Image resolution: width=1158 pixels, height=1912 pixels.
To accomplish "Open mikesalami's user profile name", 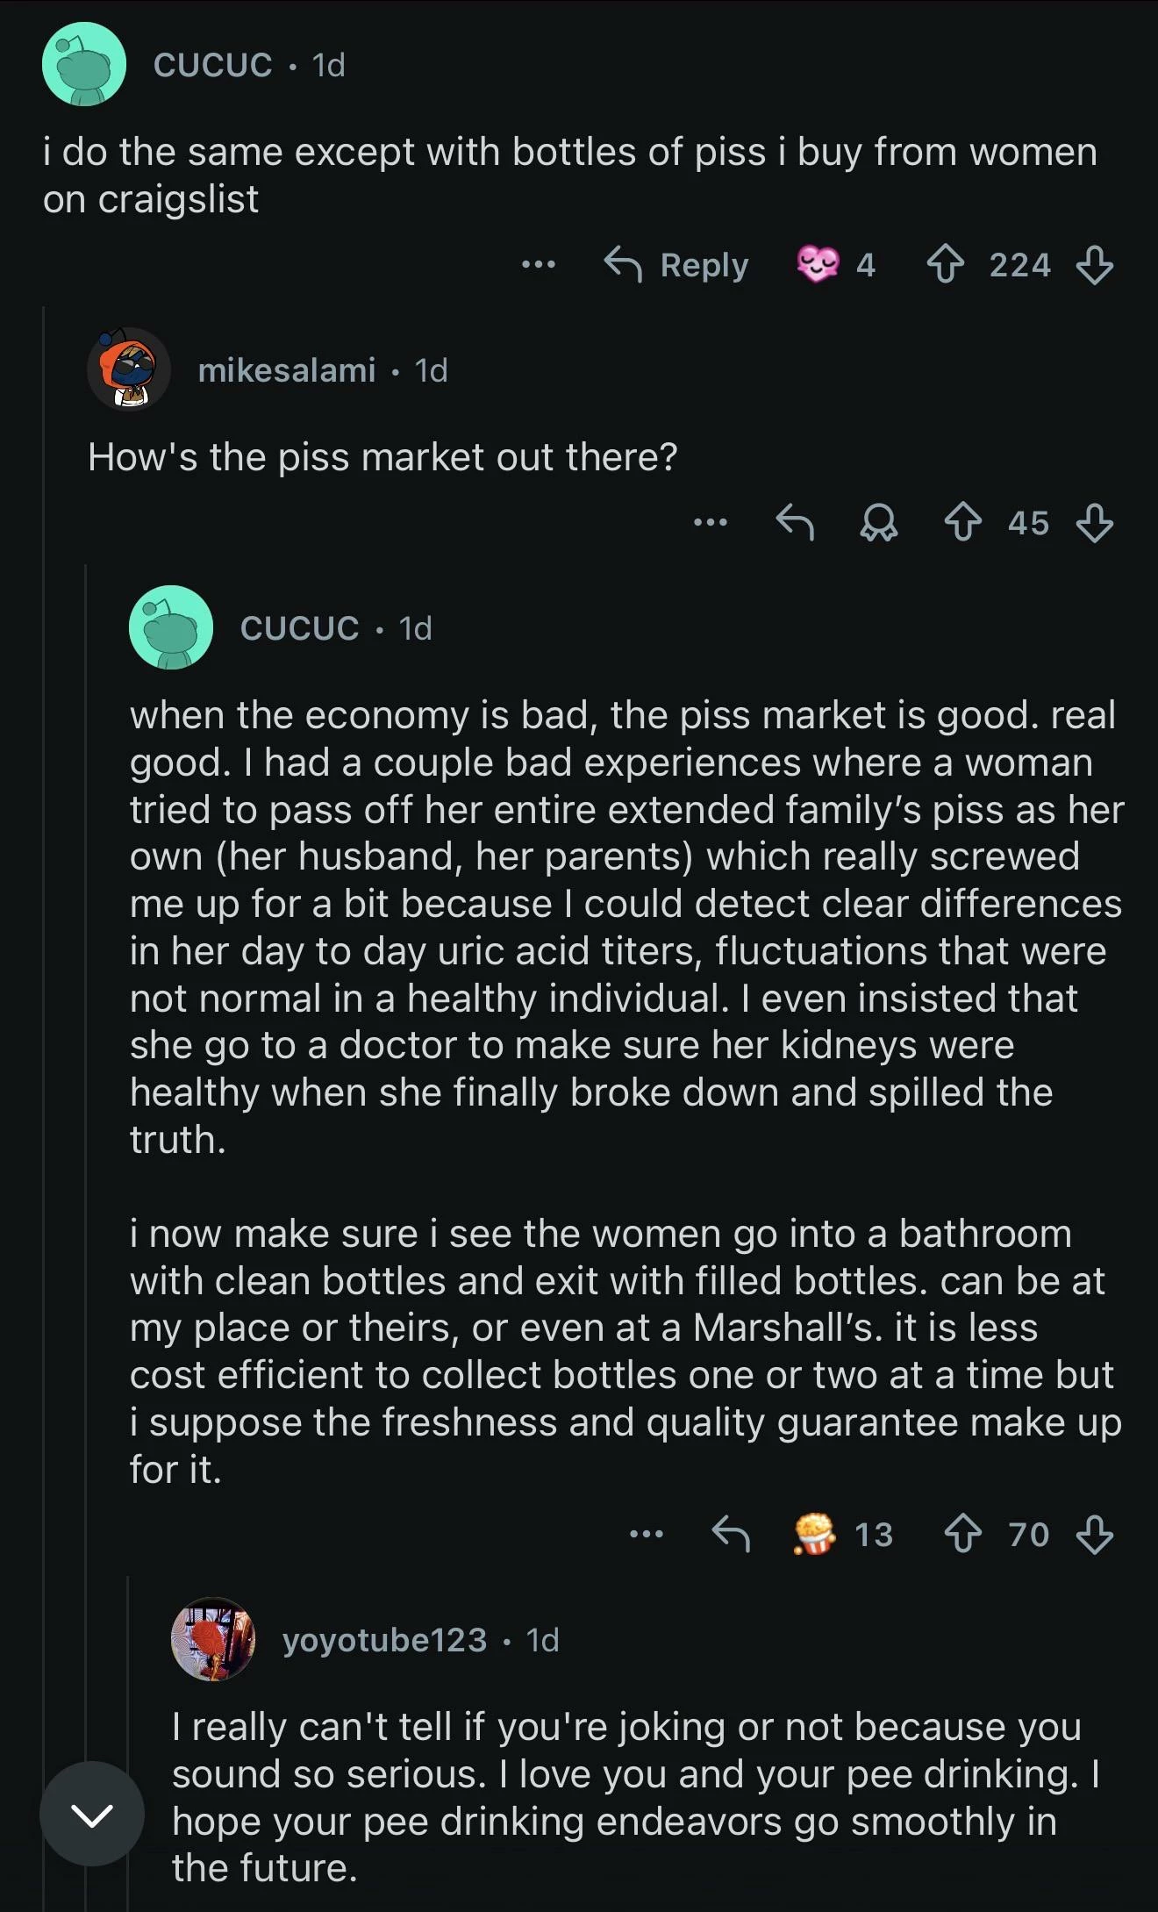I will pos(287,370).
